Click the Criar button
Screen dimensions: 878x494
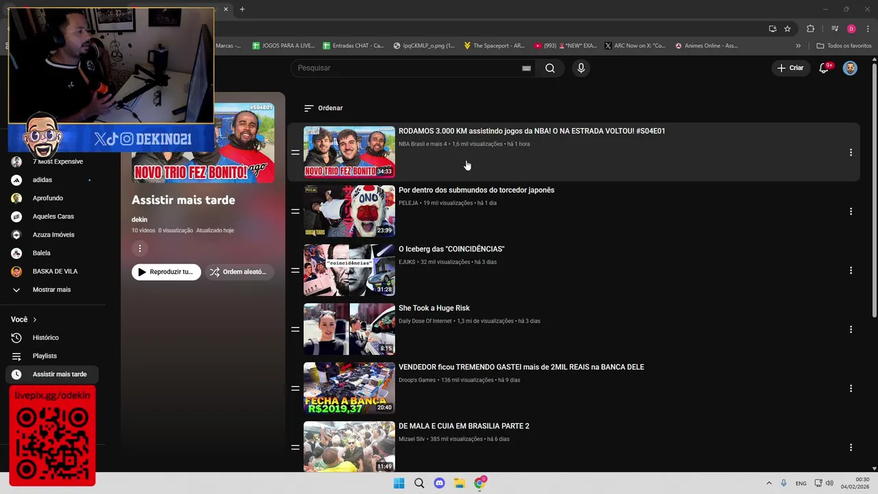tap(790, 68)
